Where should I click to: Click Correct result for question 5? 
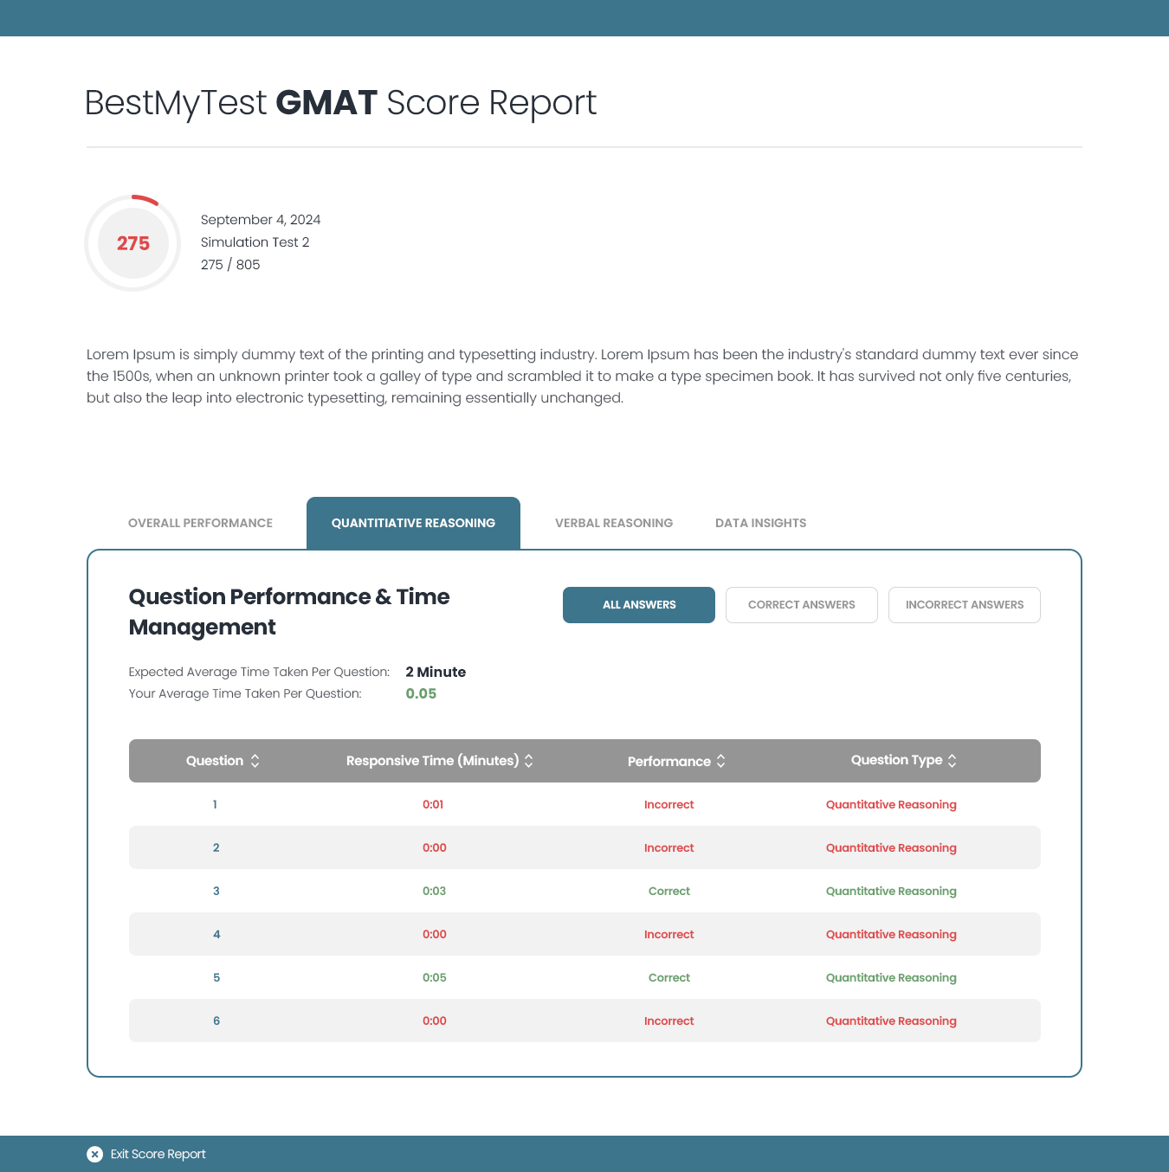[x=669, y=977]
